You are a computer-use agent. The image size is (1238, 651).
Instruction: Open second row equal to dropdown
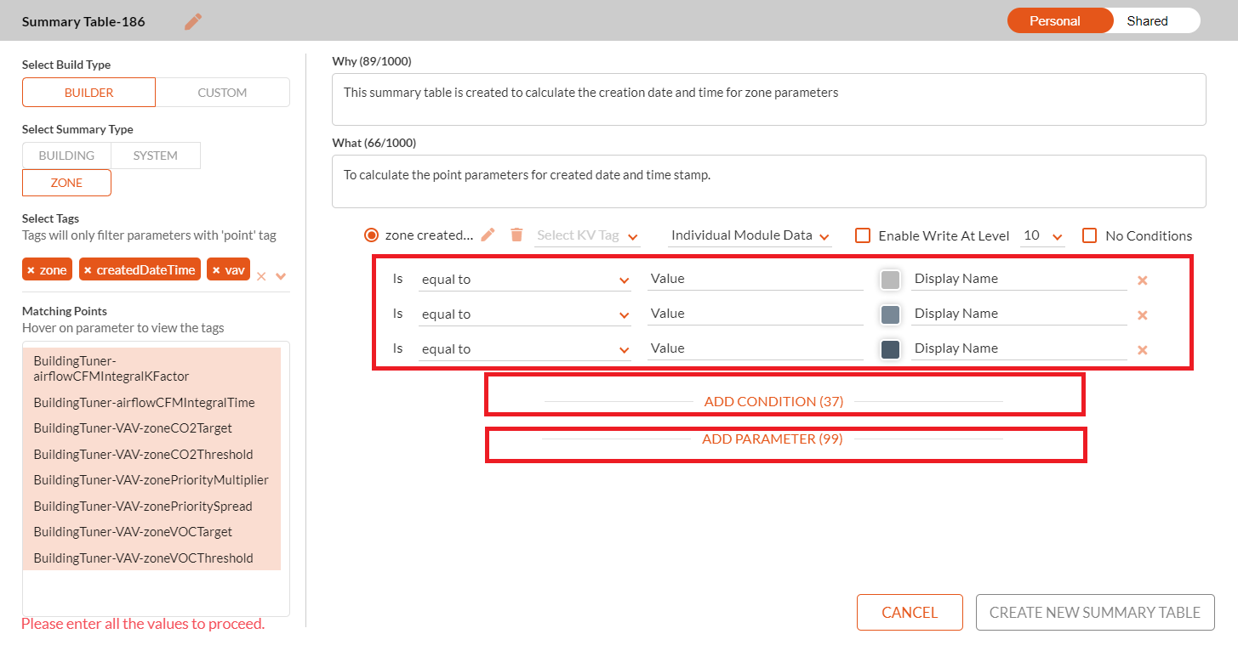pos(525,314)
